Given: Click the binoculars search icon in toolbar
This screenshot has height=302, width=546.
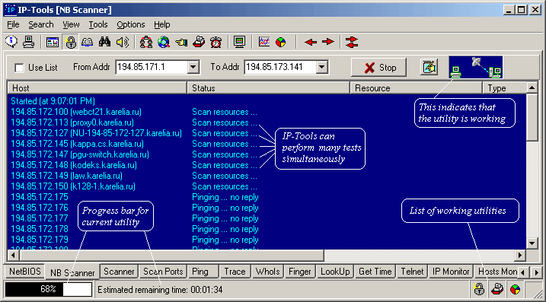Looking at the screenshot, I should tap(104, 42).
